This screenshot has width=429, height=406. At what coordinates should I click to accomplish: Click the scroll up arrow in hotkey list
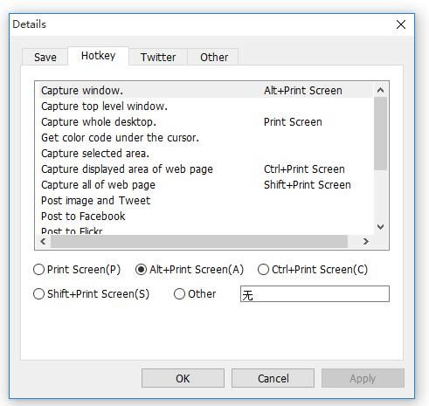[x=380, y=91]
